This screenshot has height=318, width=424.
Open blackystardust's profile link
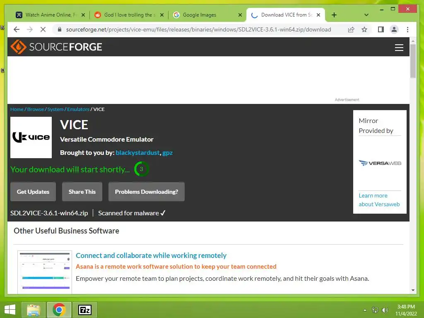[137, 152]
